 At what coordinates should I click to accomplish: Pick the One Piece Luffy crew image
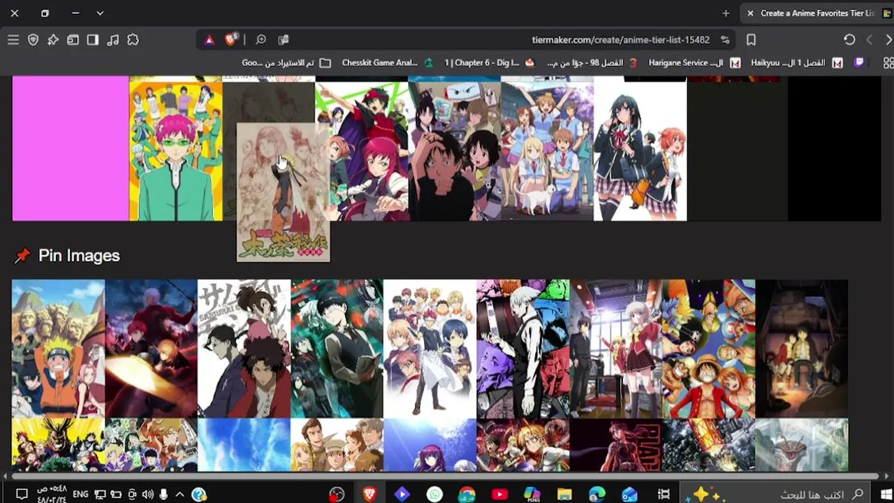tap(709, 349)
